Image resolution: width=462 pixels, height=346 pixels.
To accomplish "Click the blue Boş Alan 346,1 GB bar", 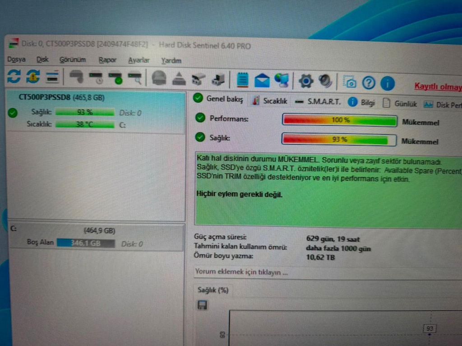I will coord(86,243).
